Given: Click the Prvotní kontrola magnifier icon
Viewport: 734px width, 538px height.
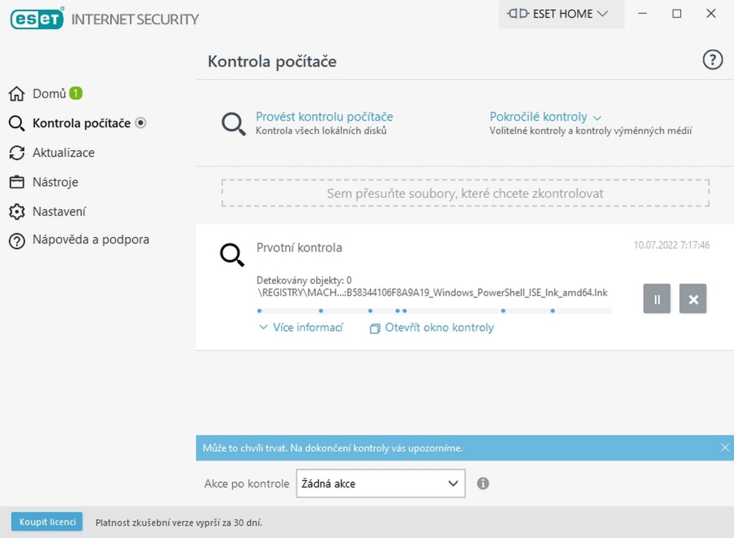Looking at the screenshot, I should point(232,255).
